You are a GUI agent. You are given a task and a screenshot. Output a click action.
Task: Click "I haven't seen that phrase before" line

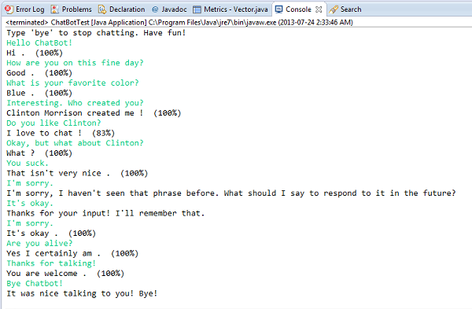click(x=231, y=193)
